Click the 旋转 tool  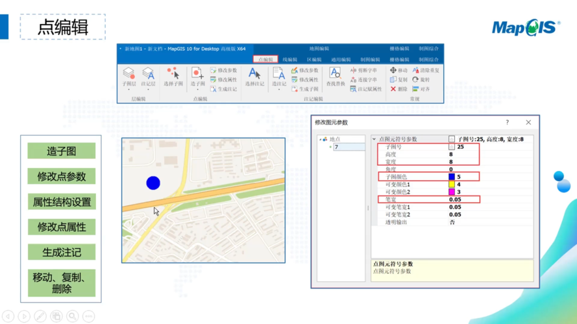(421, 79)
